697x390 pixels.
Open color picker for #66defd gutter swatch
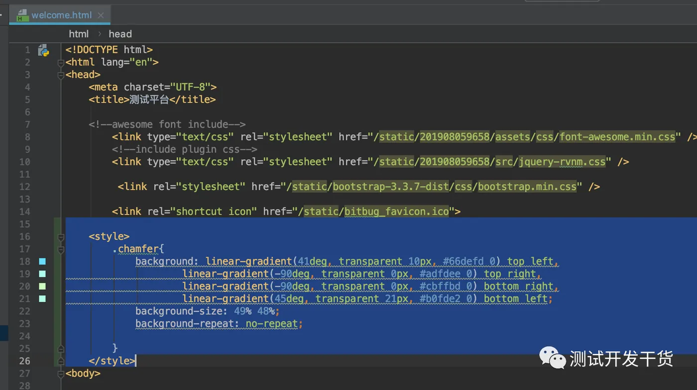point(42,261)
